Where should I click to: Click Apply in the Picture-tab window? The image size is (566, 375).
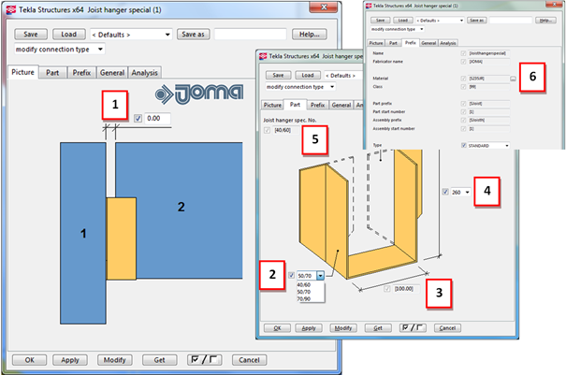(x=70, y=360)
